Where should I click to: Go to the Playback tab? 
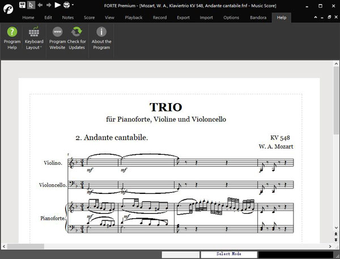134,18
